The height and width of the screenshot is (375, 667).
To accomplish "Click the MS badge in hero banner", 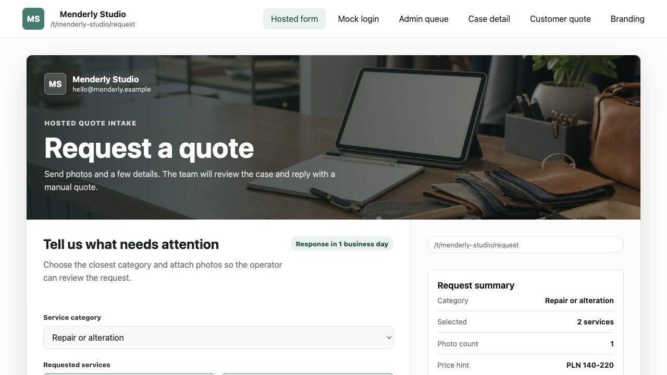I will coord(55,84).
